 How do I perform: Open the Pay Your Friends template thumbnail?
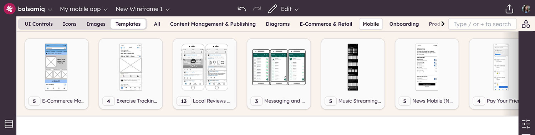(501, 67)
